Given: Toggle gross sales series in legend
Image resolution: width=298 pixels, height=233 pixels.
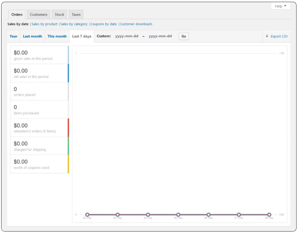Looking at the screenshot, I should click(39, 55).
